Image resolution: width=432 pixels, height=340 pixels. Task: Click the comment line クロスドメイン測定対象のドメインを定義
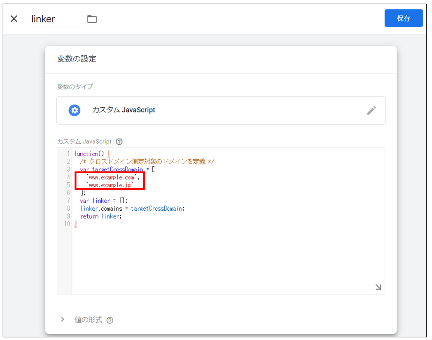point(147,162)
